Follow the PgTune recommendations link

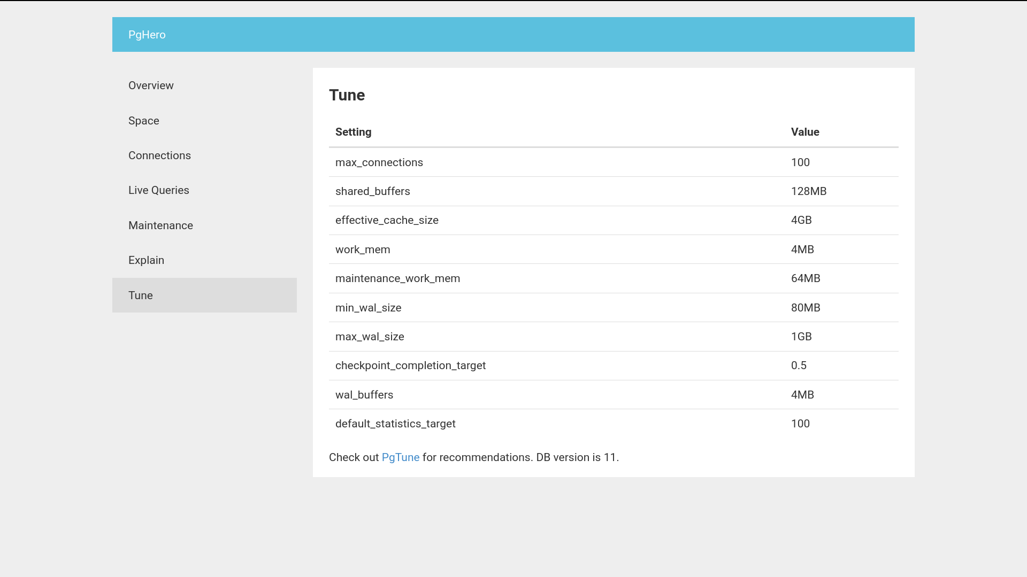(400, 457)
